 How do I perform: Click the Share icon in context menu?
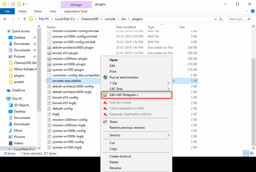coord(105,122)
